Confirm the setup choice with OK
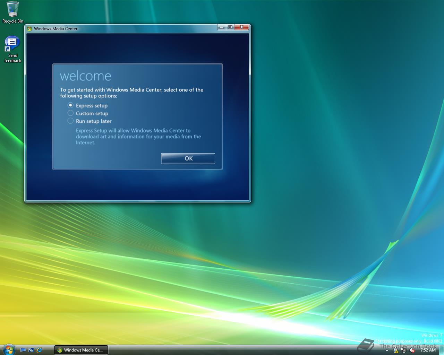Viewport: 444px width, 355px height. pyautogui.click(x=188, y=158)
